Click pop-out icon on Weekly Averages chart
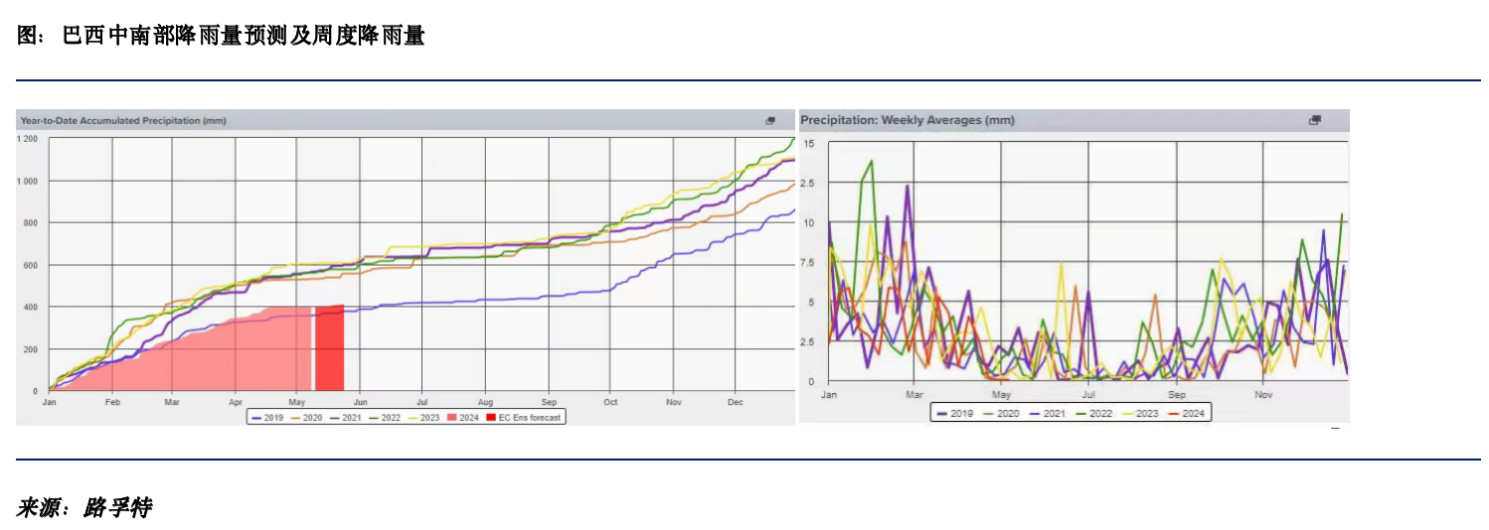 tap(1314, 120)
